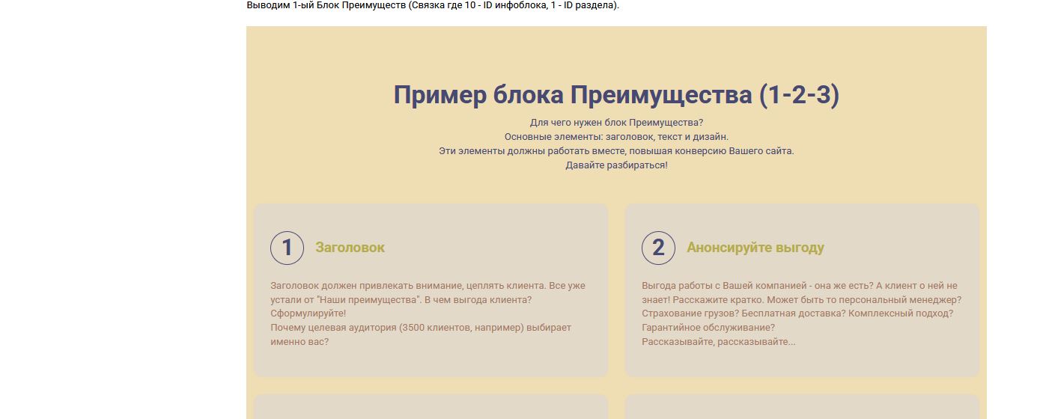Click the partially visible bottom-left card
Screen dimensions: 1049x419
tap(431, 407)
